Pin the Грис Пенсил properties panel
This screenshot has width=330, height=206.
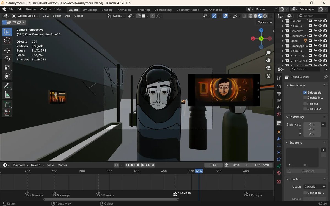[x=326, y=77]
